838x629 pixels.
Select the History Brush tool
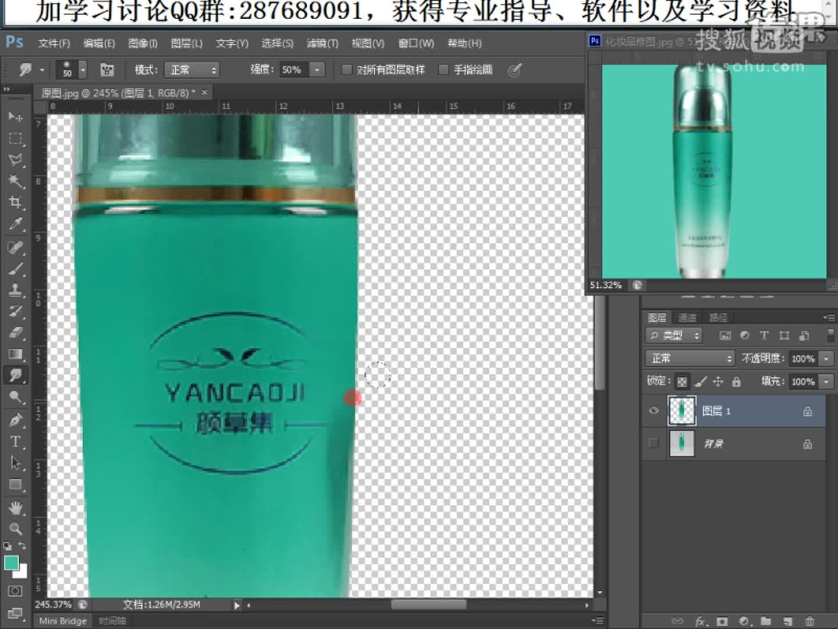pos(15,312)
